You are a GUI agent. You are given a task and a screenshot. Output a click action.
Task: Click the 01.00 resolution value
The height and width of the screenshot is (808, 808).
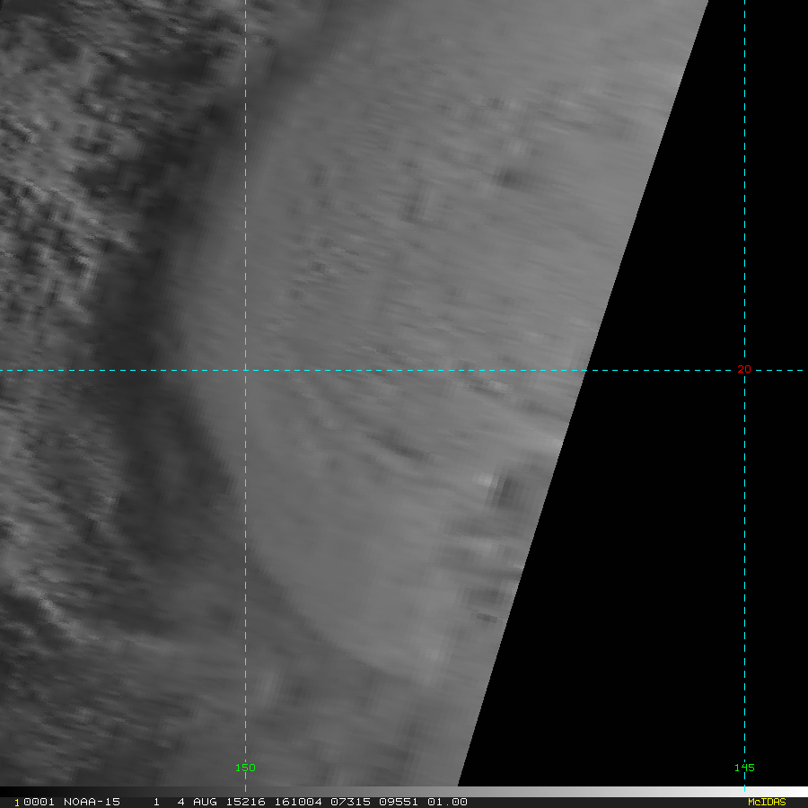coord(447,802)
